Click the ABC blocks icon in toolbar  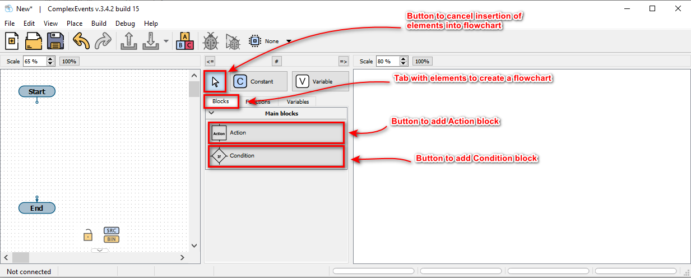click(185, 41)
